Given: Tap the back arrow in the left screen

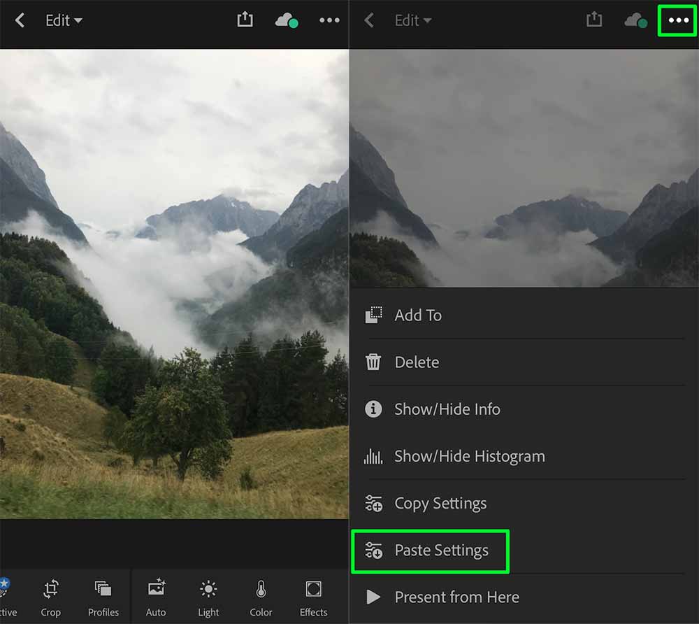Looking at the screenshot, I should [20, 20].
